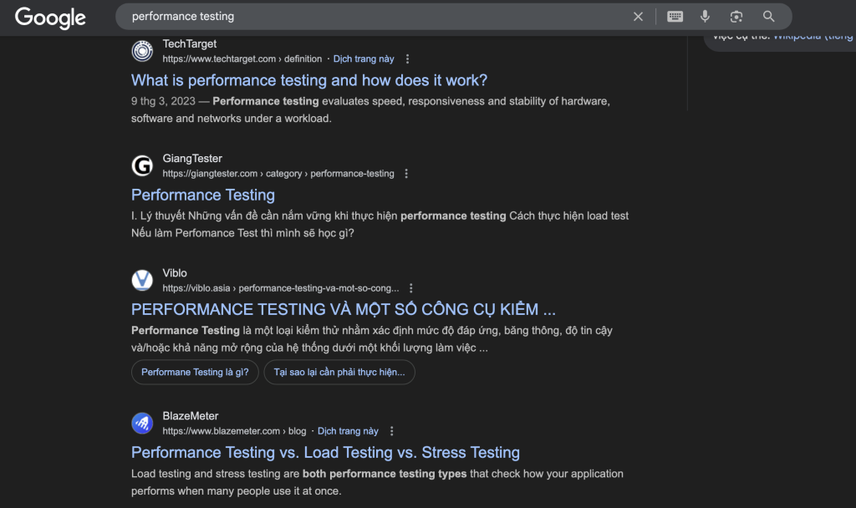Image resolution: width=856 pixels, height=508 pixels.
Task: Open search by image camera icon
Action: (736, 17)
